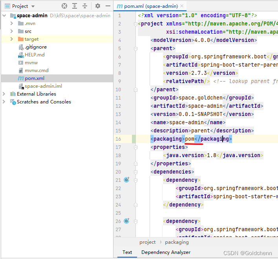The height and width of the screenshot is (259, 278).
Task: Click the target folder icon
Action: (21, 39)
